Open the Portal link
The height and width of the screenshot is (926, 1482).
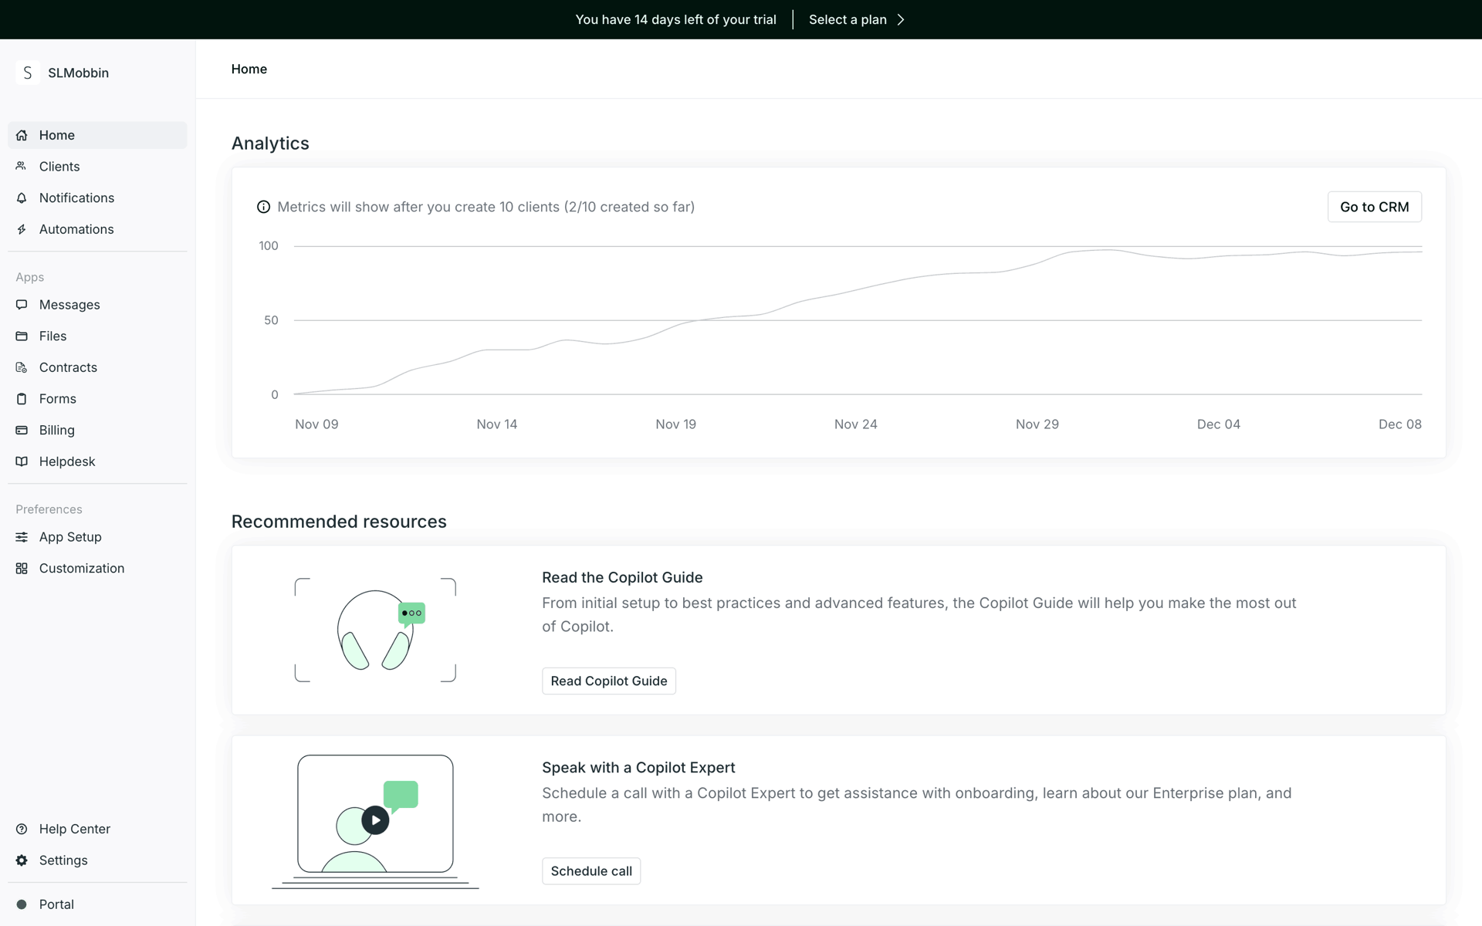[x=97, y=904]
